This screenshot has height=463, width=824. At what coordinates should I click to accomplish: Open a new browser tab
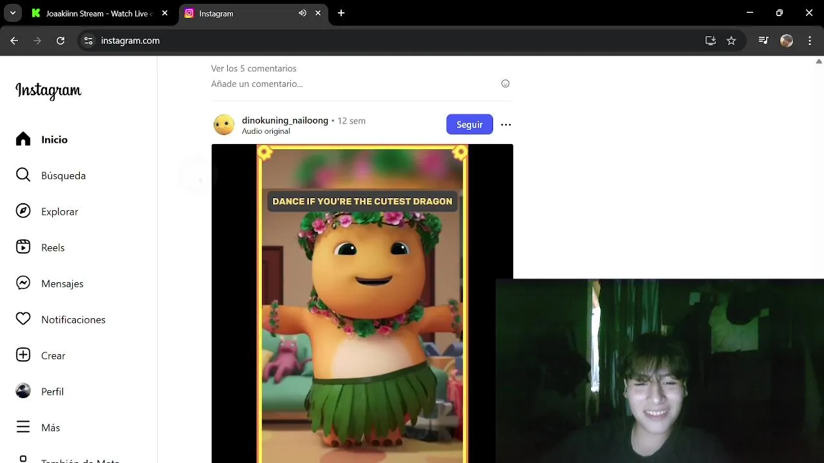pos(341,13)
